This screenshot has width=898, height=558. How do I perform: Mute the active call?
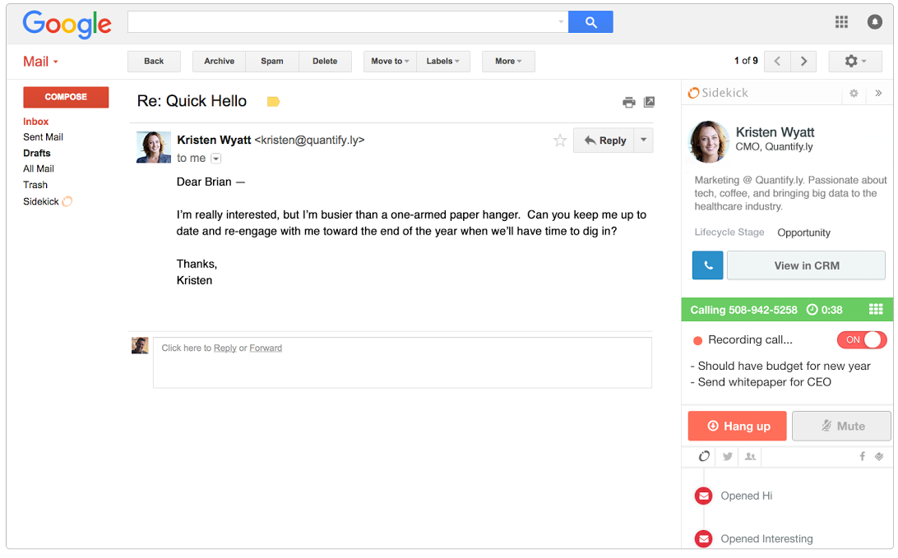click(x=841, y=426)
